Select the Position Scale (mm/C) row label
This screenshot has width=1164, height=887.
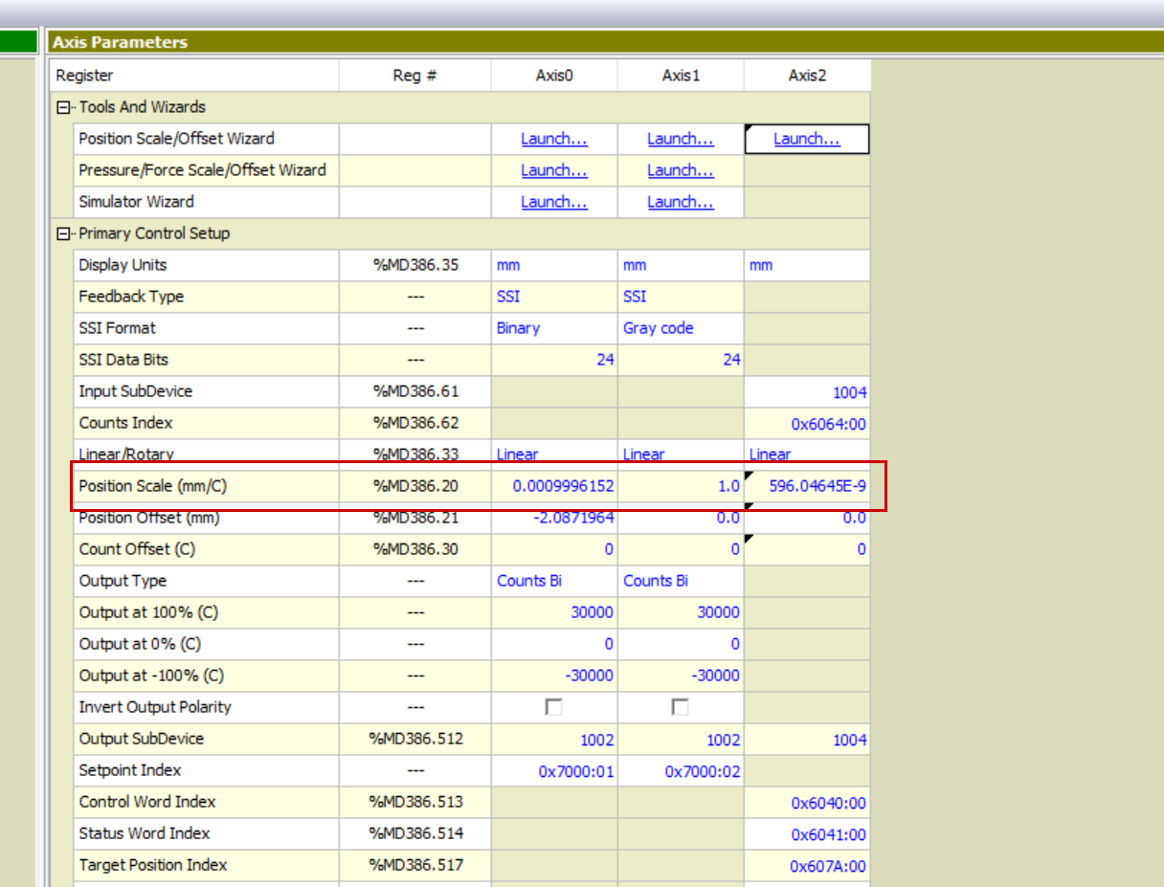point(153,486)
